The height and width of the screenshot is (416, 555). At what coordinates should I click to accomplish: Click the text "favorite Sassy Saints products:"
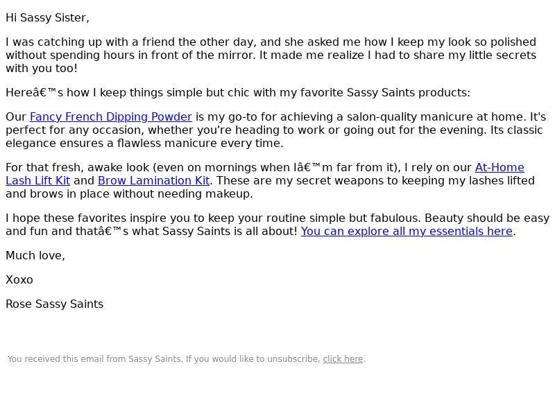click(x=385, y=92)
